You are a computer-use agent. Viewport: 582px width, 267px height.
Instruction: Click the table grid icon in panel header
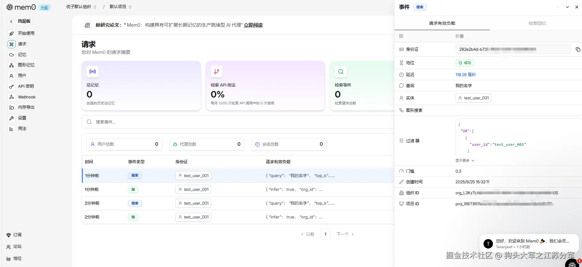pos(401,36)
